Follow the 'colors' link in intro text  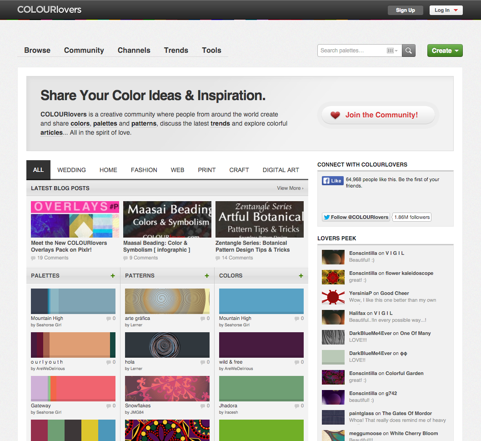(80, 123)
